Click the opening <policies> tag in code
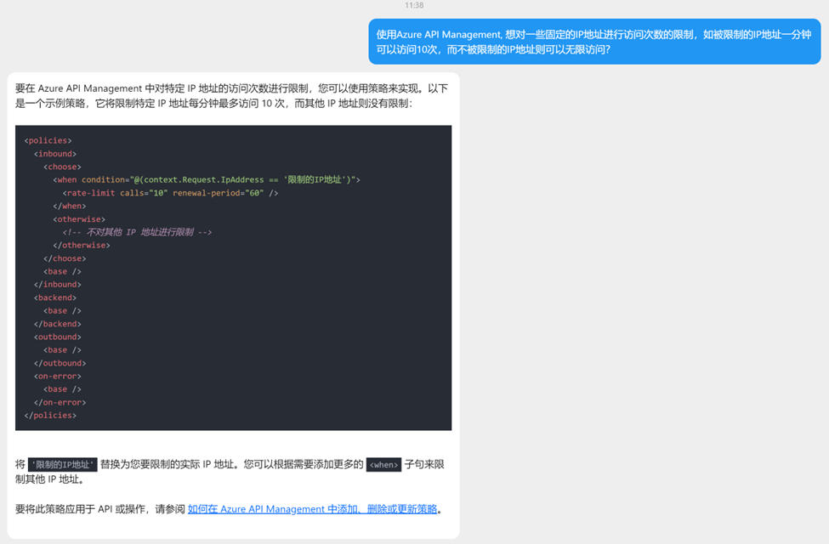Viewport: 829px width, 544px height. pyautogui.click(x=48, y=140)
